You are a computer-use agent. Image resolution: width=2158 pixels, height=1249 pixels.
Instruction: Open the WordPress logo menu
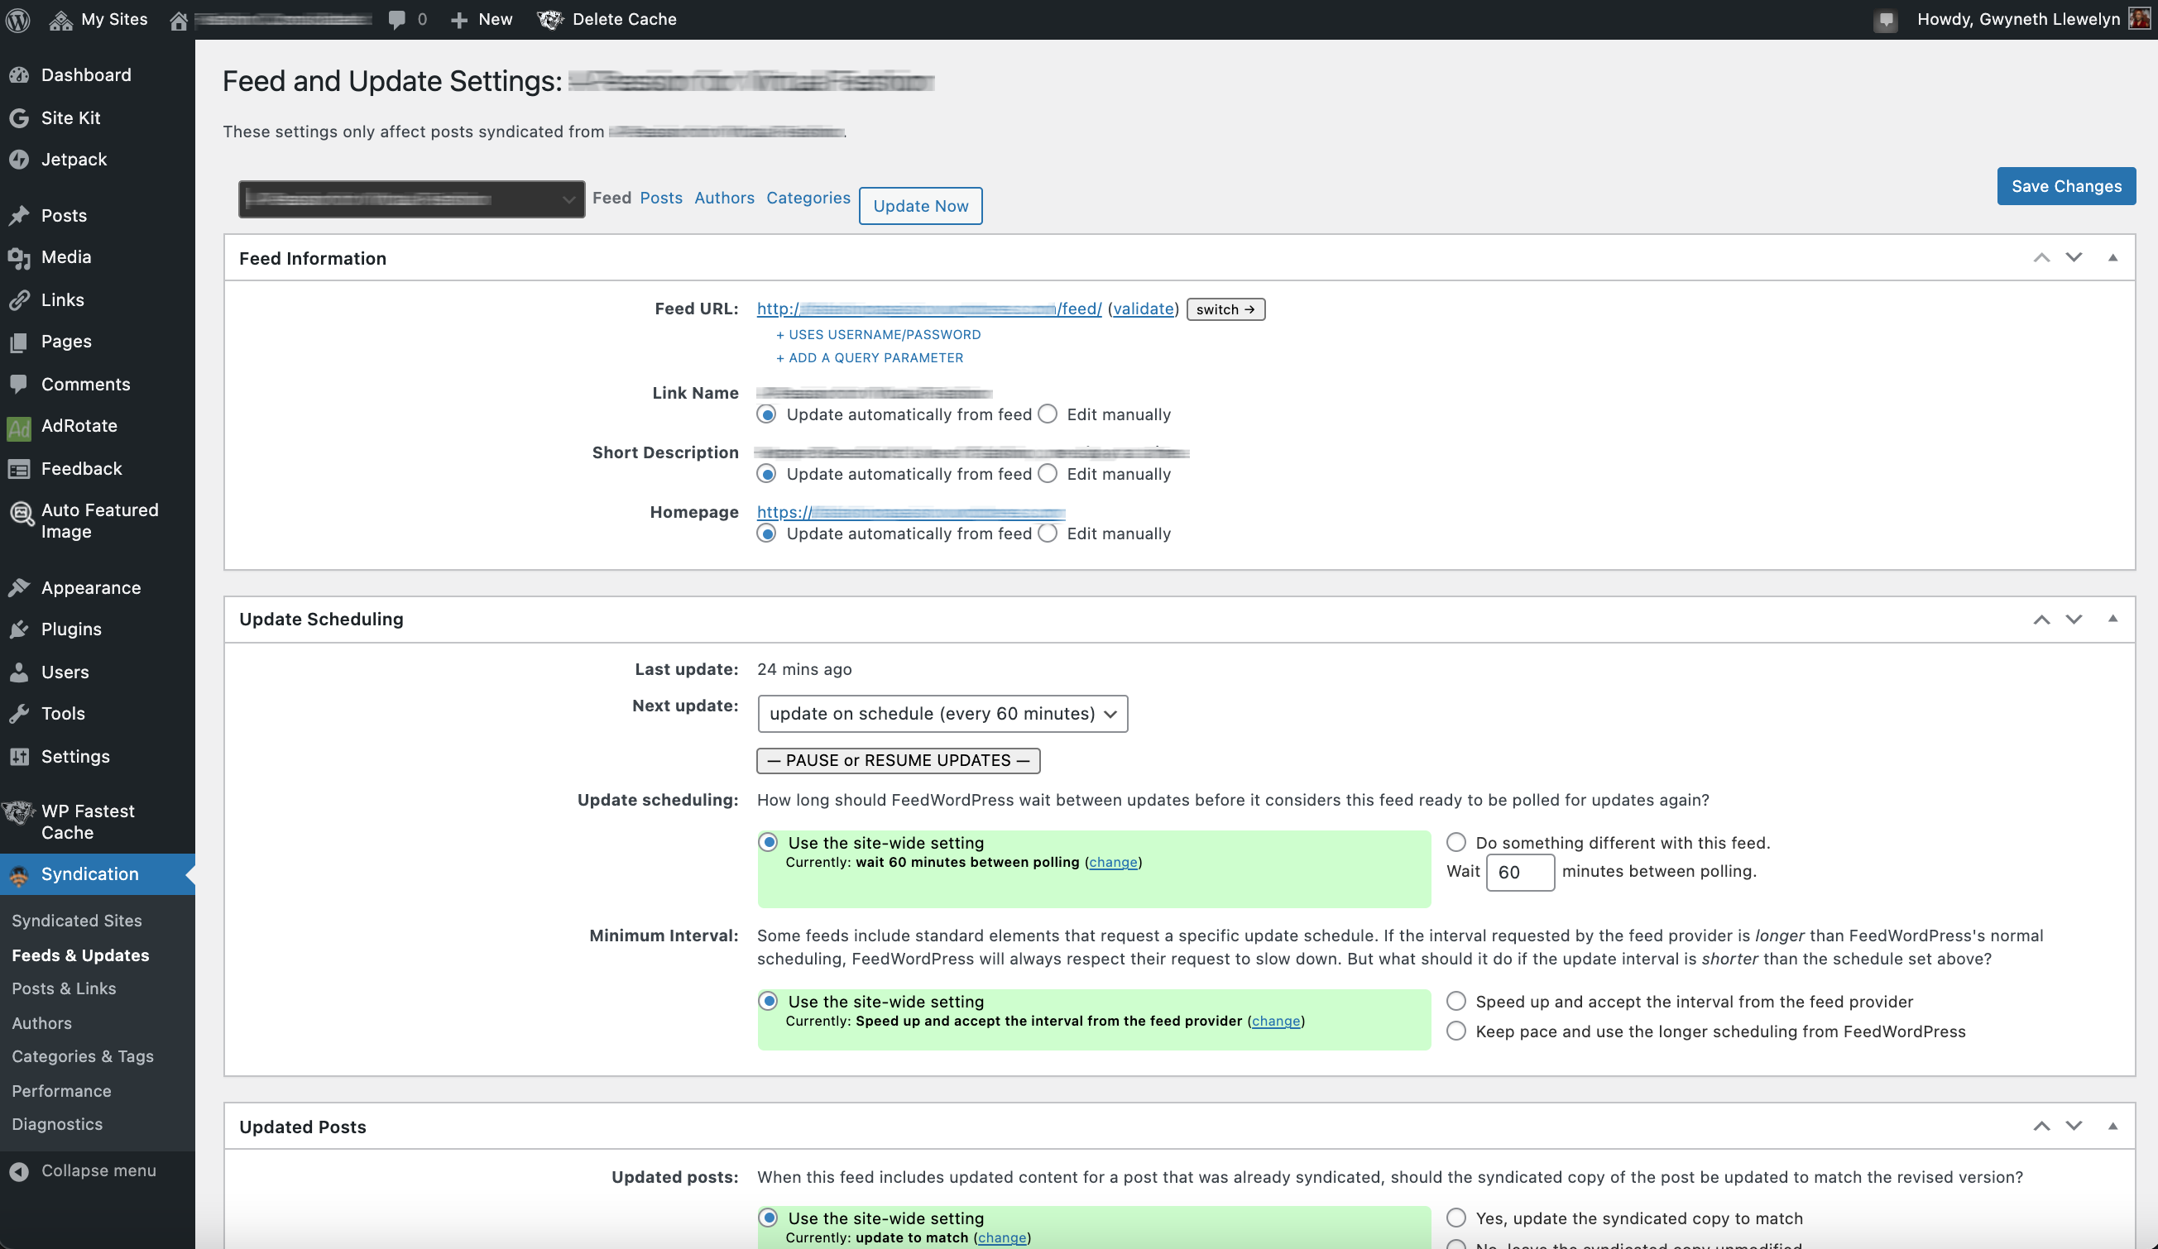coord(18,19)
